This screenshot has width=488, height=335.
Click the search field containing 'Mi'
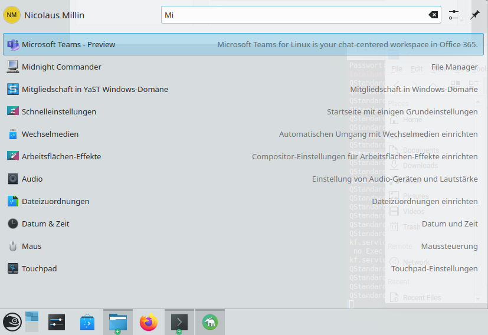click(301, 15)
